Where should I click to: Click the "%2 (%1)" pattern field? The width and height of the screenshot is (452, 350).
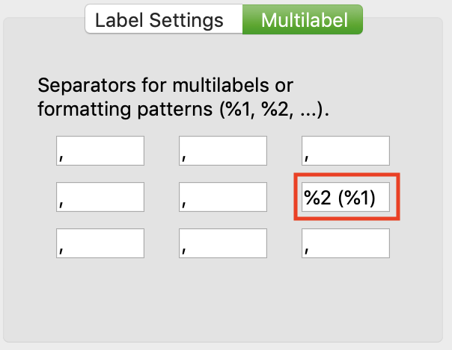click(x=346, y=197)
